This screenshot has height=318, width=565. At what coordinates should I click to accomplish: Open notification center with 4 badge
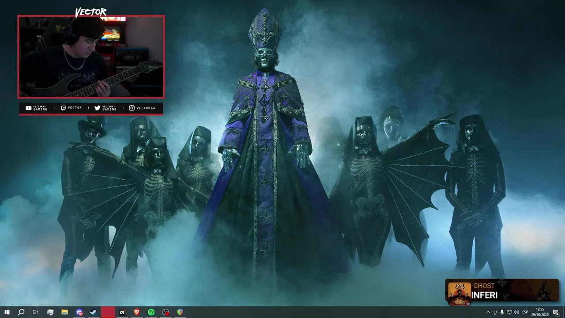556,312
